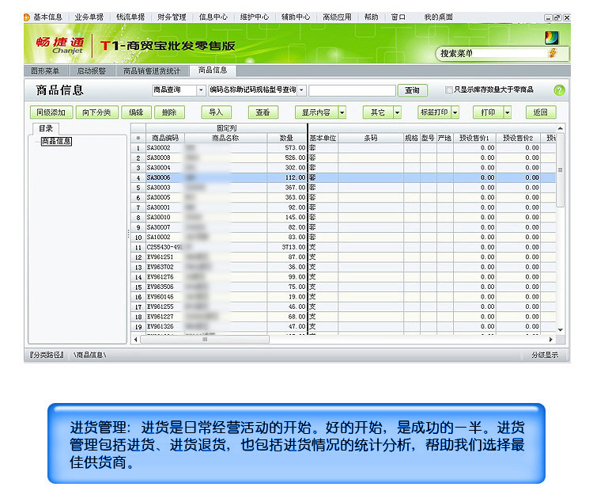
Task: Open the 维护中心 menu
Action: [x=254, y=17]
